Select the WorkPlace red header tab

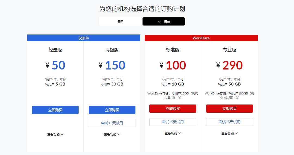(x=201, y=38)
